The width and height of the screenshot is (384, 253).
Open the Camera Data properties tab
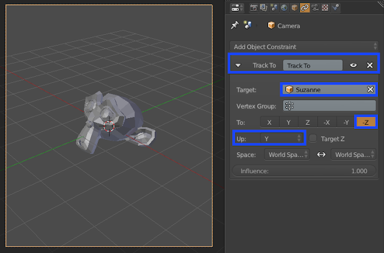pos(315,8)
